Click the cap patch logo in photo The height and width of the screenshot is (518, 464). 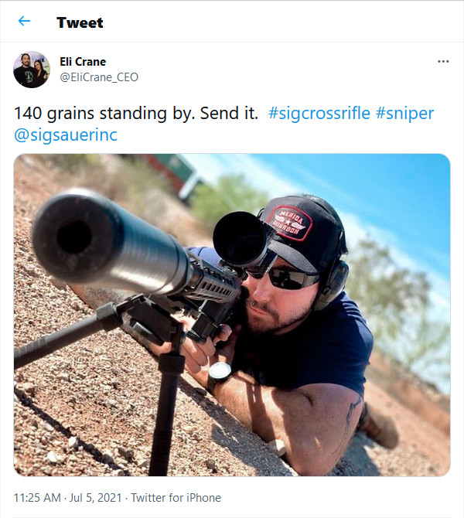pyautogui.click(x=289, y=223)
